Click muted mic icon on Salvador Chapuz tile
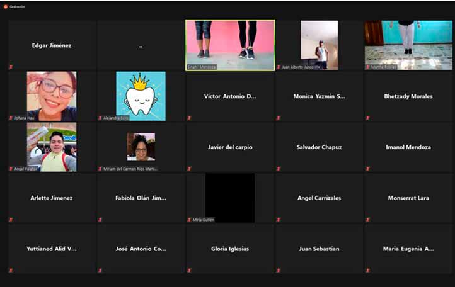This screenshot has height=287, width=455. point(279,169)
